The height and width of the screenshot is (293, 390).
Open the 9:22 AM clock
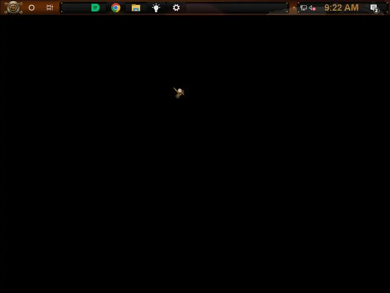coord(342,8)
